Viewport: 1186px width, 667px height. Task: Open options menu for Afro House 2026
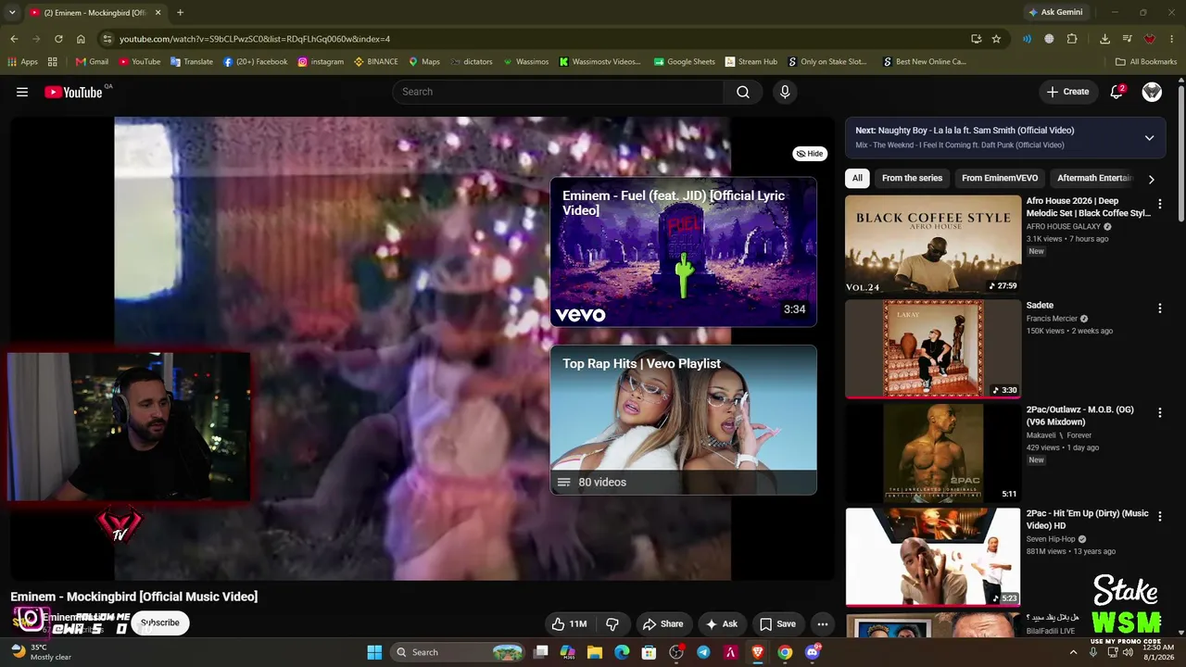click(1159, 204)
